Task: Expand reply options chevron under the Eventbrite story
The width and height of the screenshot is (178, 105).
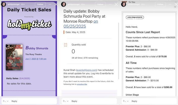Action: (x=68, y=101)
